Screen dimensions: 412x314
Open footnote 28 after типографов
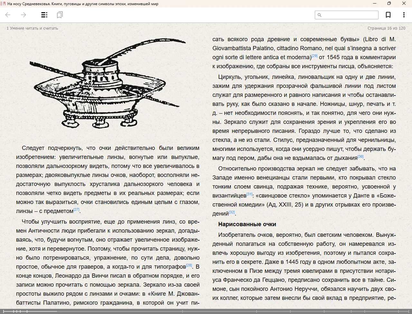tap(189, 265)
